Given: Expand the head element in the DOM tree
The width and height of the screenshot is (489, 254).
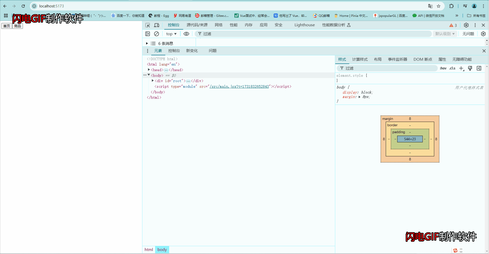Looking at the screenshot, I should point(149,70).
